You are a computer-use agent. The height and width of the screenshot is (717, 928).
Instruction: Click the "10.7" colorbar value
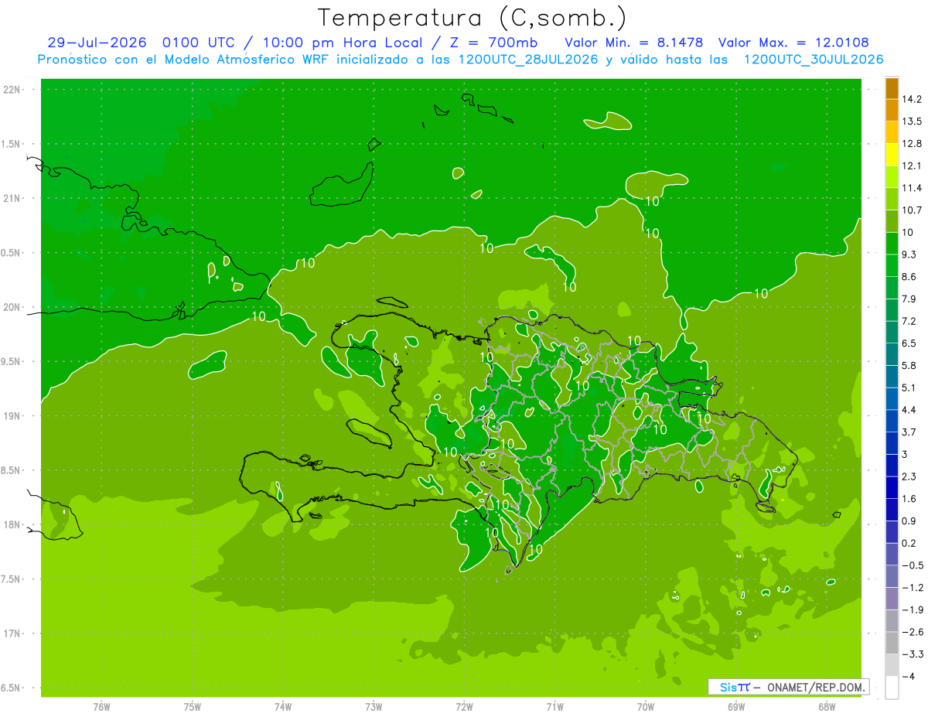coord(913,210)
